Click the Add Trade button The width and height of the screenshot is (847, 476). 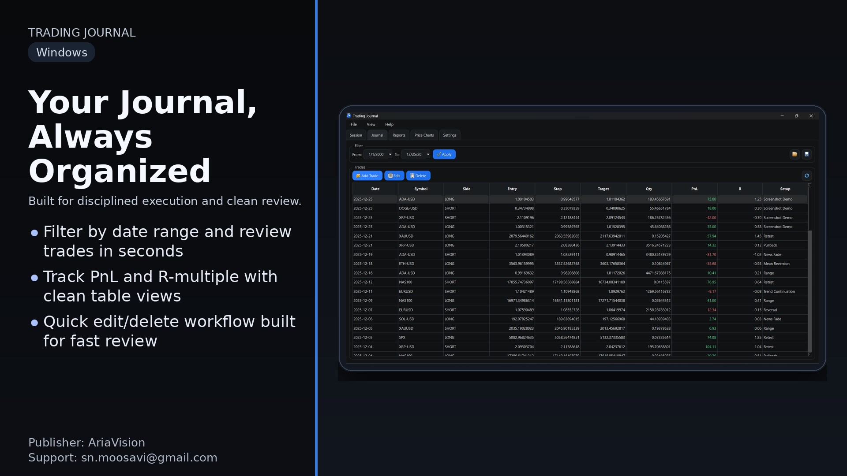(x=367, y=176)
